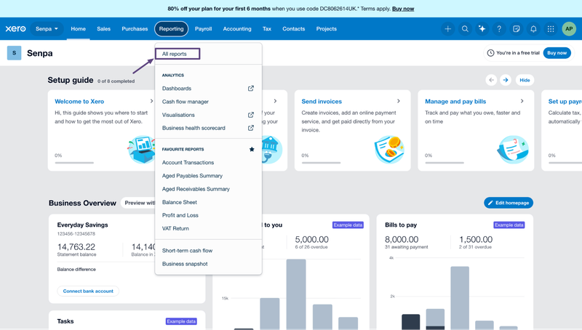
Task: Open the Tax menu
Action: pyautogui.click(x=267, y=28)
